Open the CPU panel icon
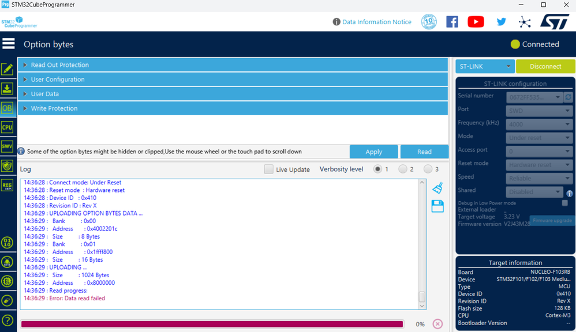 [x=7, y=127]
